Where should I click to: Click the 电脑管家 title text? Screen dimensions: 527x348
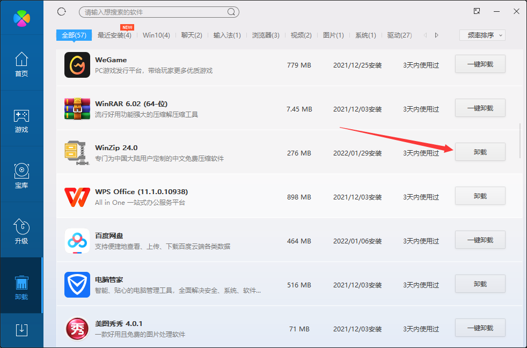tap(109, 280)
